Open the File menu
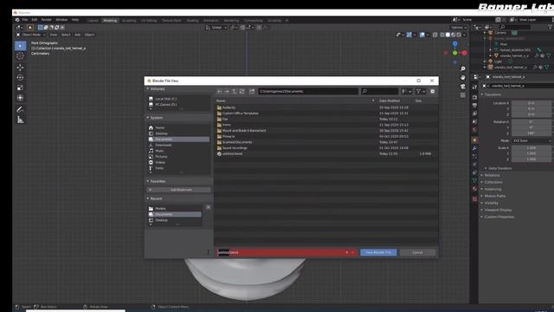Screen dimensions: 554x312 (x=25, y=20)
